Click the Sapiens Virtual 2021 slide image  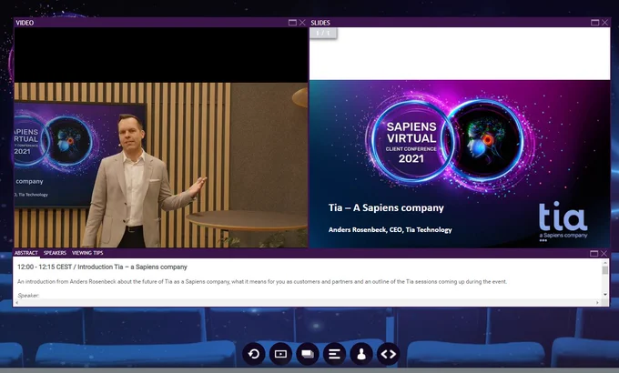click(x=460, y=164)
